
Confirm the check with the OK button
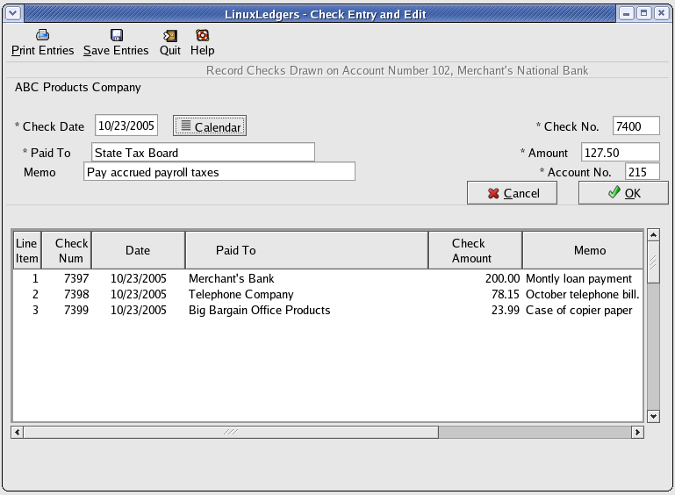point(624,193)
